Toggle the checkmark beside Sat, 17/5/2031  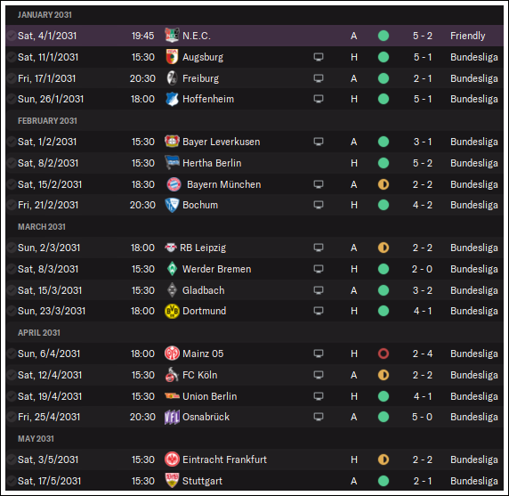coord(12,481)
